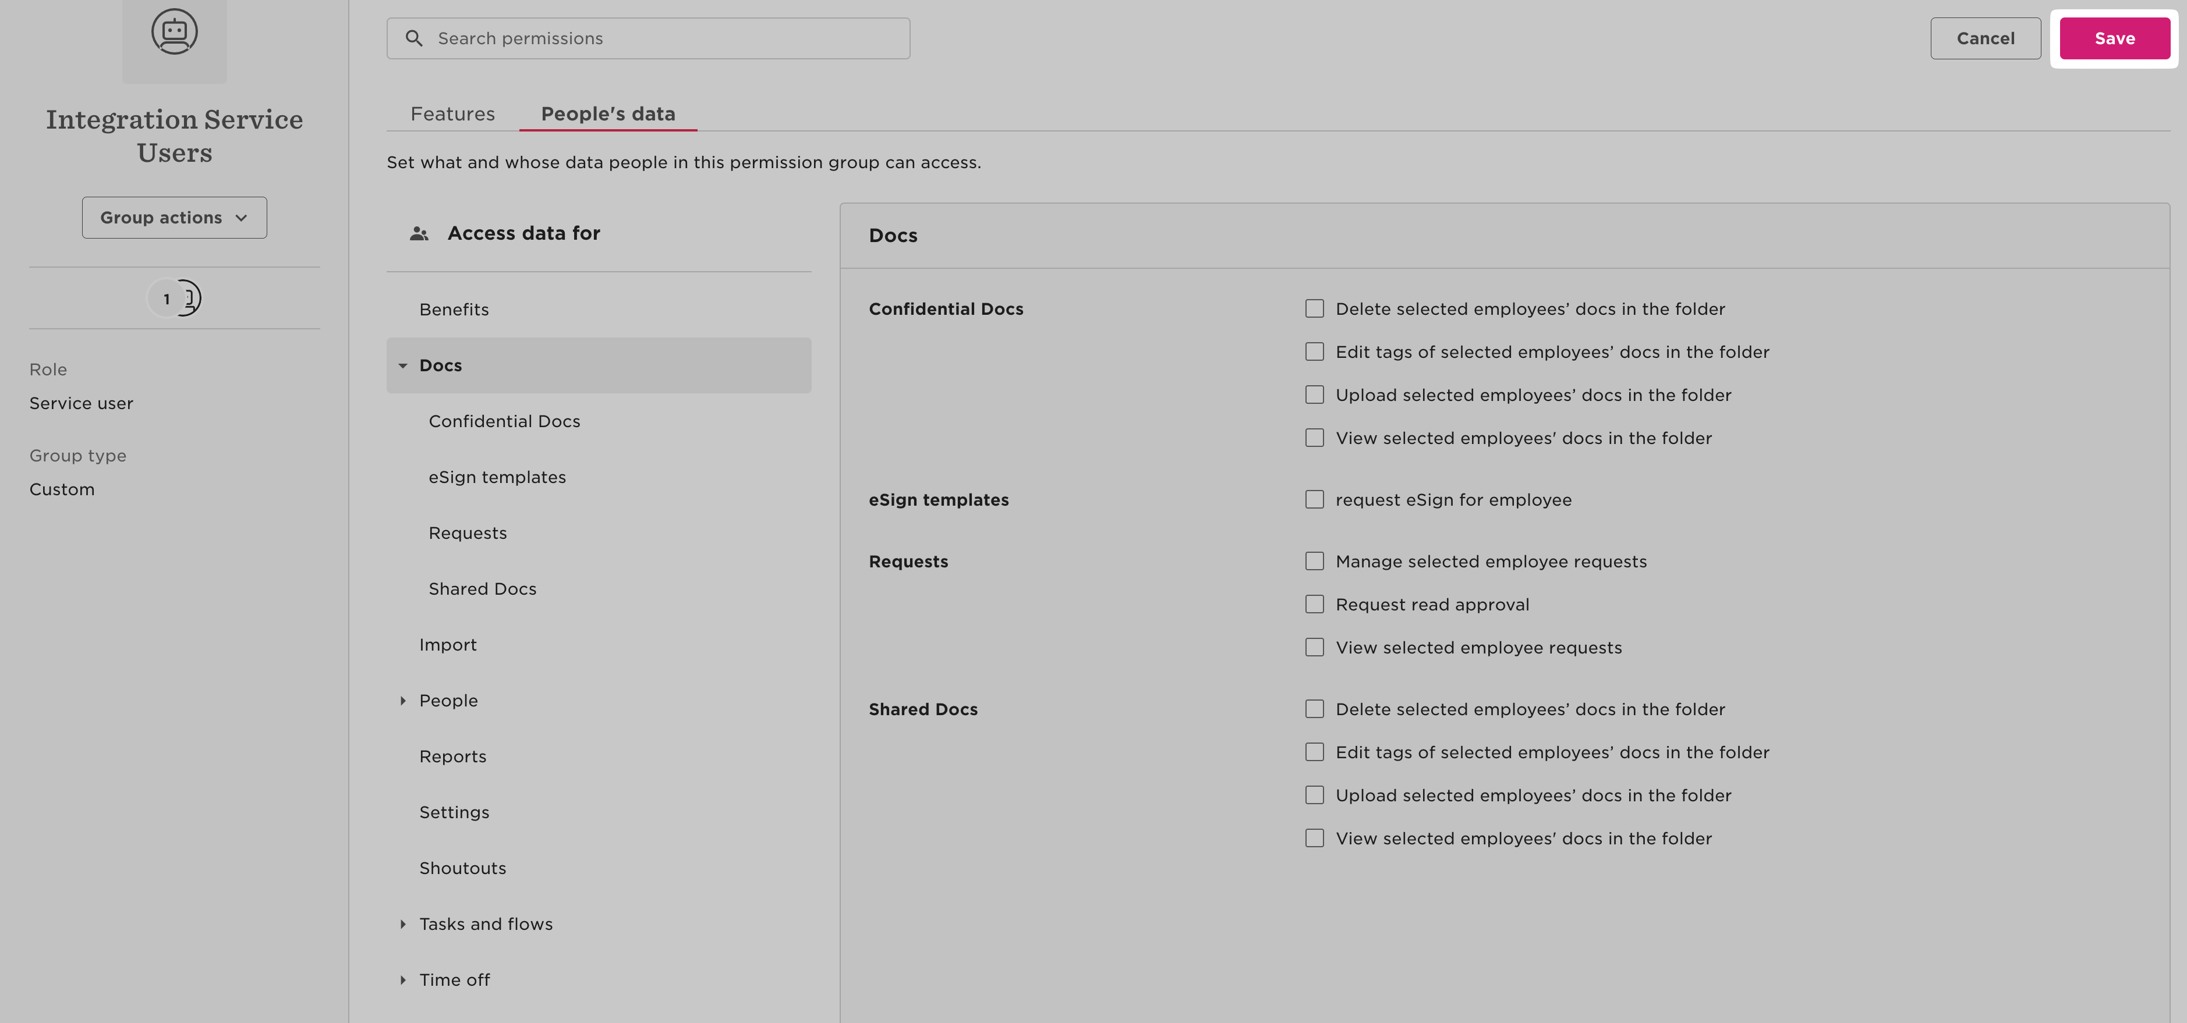The height and width of the screenshot is (1023, 2187).
Task: Check Manage selected employee requests
Action: 1314,562
